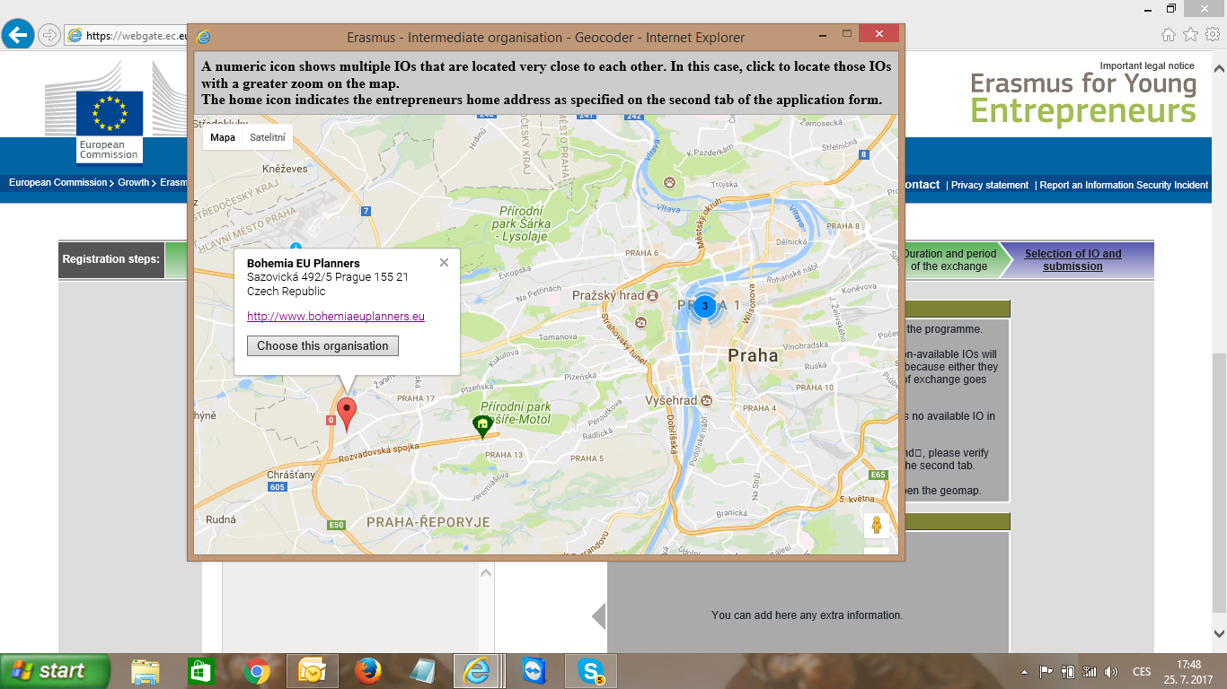Image resolution: width=1227 pixels, height=689 pixels.
Task: Open File Explorer from the taskbar
Action: point(146,671)
